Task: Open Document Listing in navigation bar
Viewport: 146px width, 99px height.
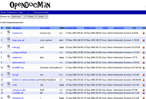Action: click(41, 12)
